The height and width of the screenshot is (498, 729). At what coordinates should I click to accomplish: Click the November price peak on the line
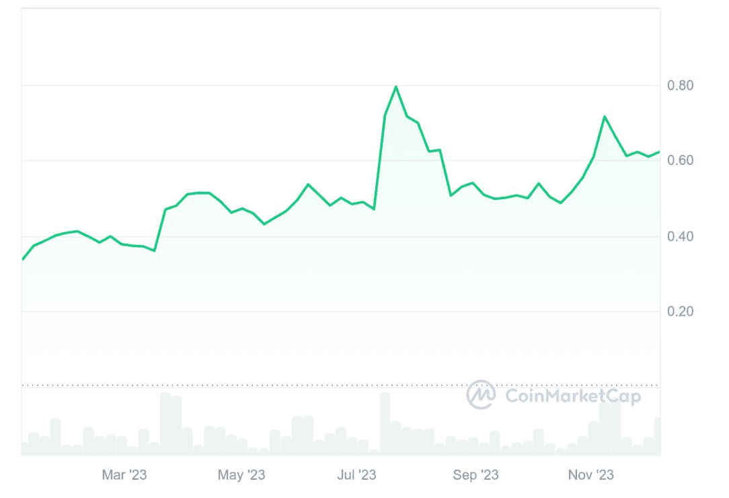coord(605,116)
